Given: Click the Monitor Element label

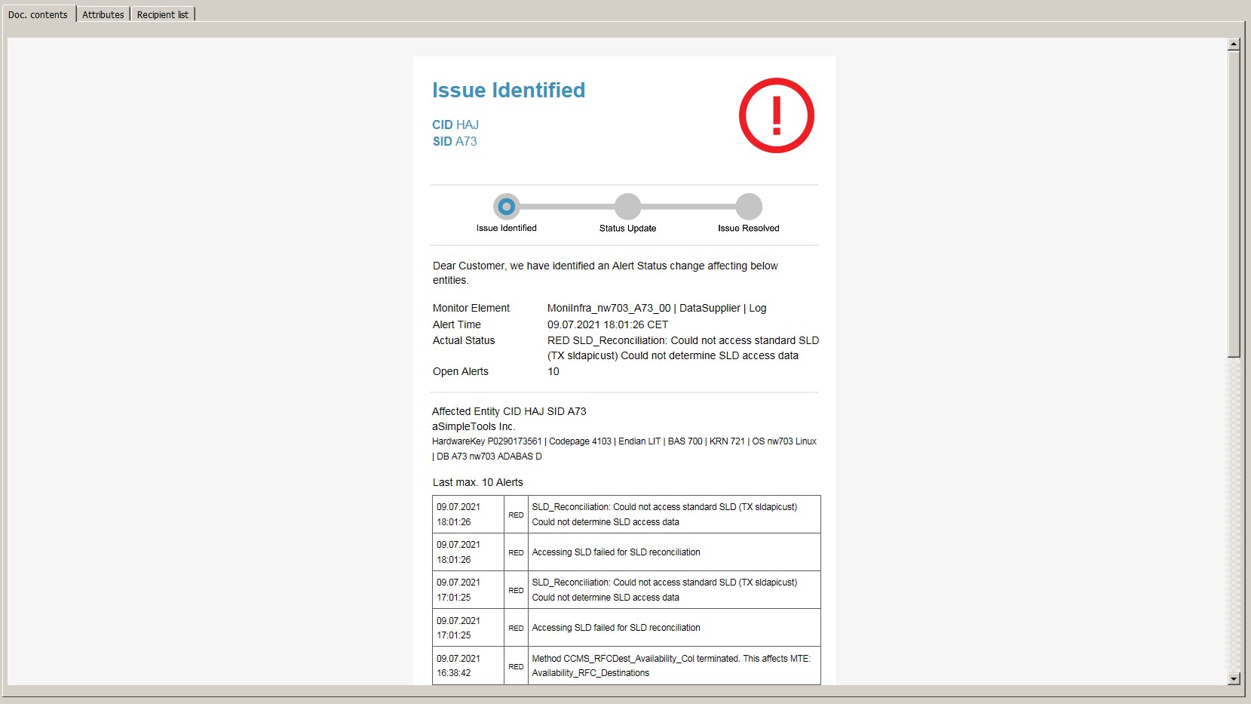Looking at the screenshot, I should tap(471, 308).
